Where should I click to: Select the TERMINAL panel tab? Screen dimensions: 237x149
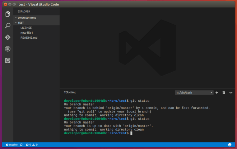coord(70,92)
